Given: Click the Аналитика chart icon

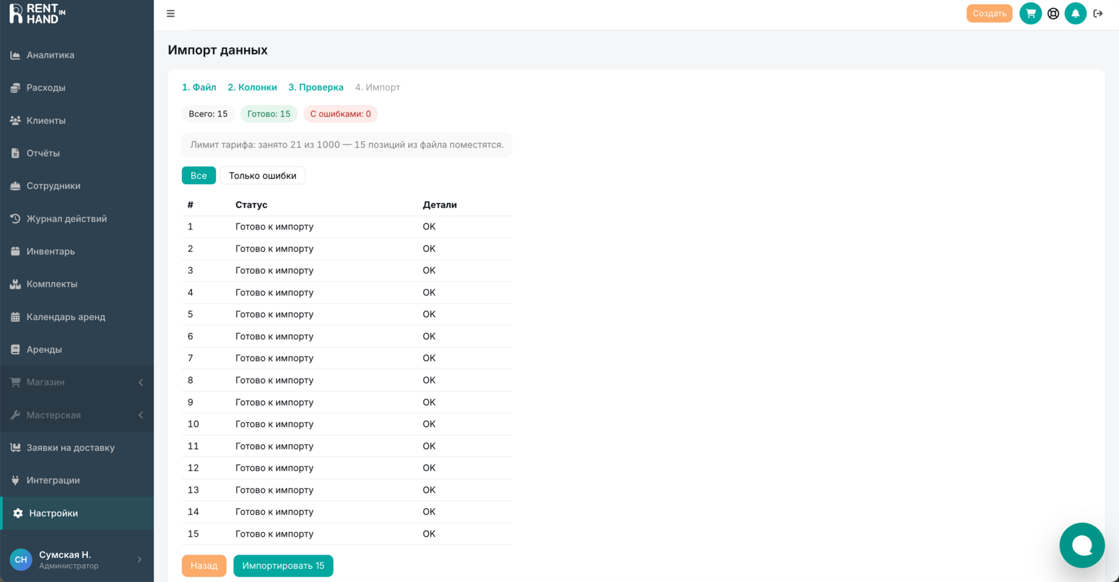Looking at the screenshot, I should click(x=15, y=55).
